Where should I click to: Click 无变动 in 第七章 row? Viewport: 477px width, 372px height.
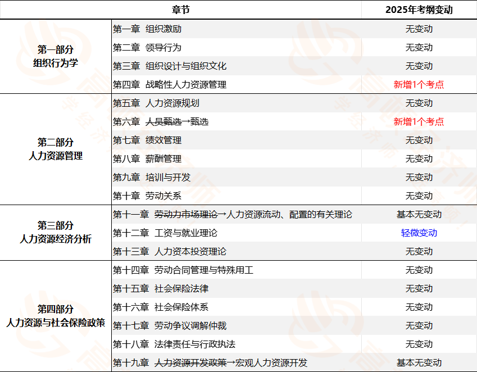pos(419,140)
